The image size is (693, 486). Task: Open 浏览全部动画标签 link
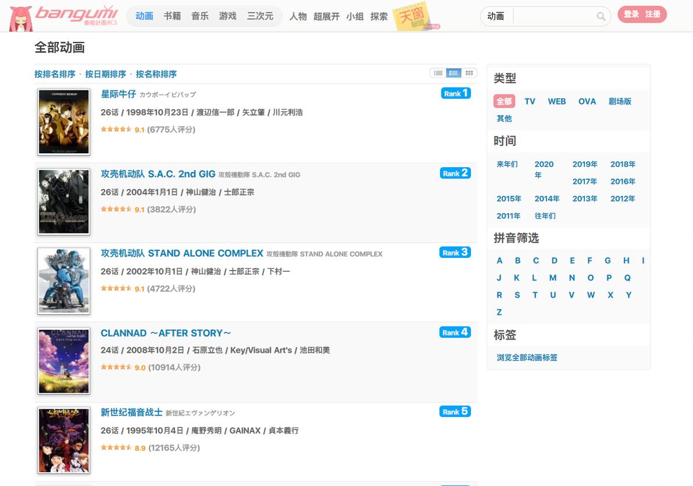coord(527,358)
